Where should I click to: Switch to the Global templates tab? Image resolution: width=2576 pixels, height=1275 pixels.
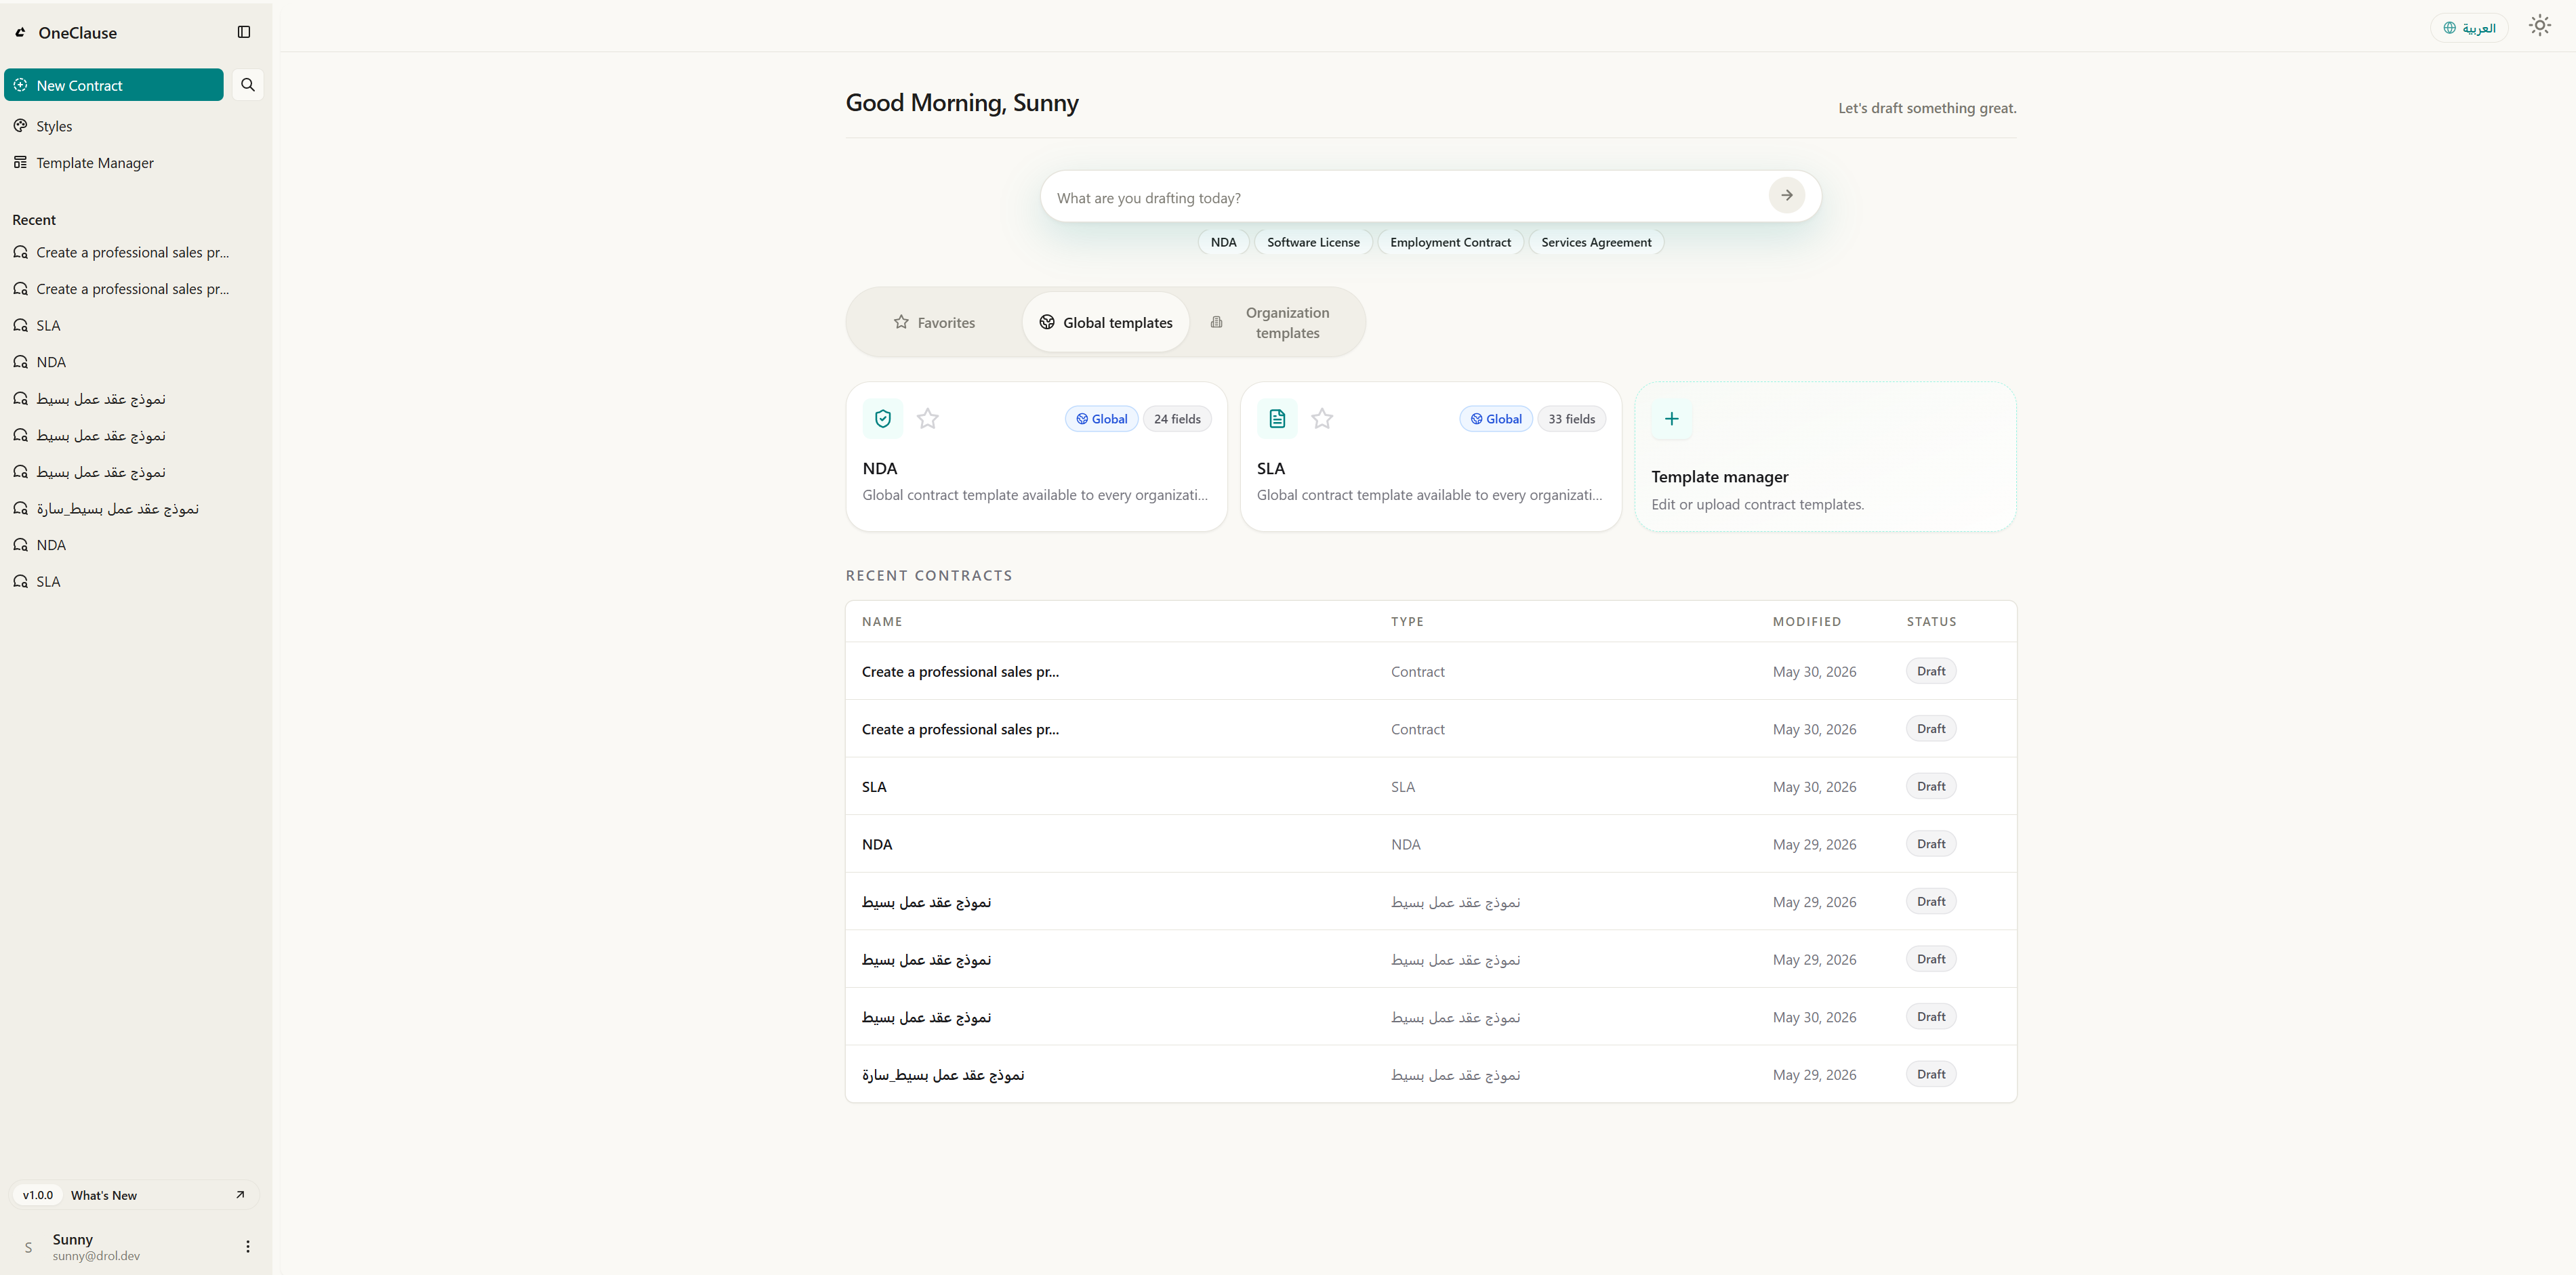coord(1105,322)
